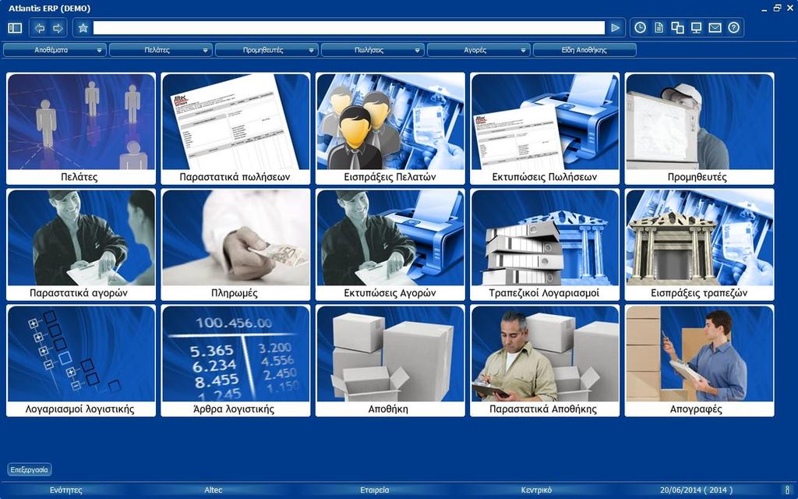The image size is (798, 499).
Task: Restore the window with the restore button
Action: point(777,8)
